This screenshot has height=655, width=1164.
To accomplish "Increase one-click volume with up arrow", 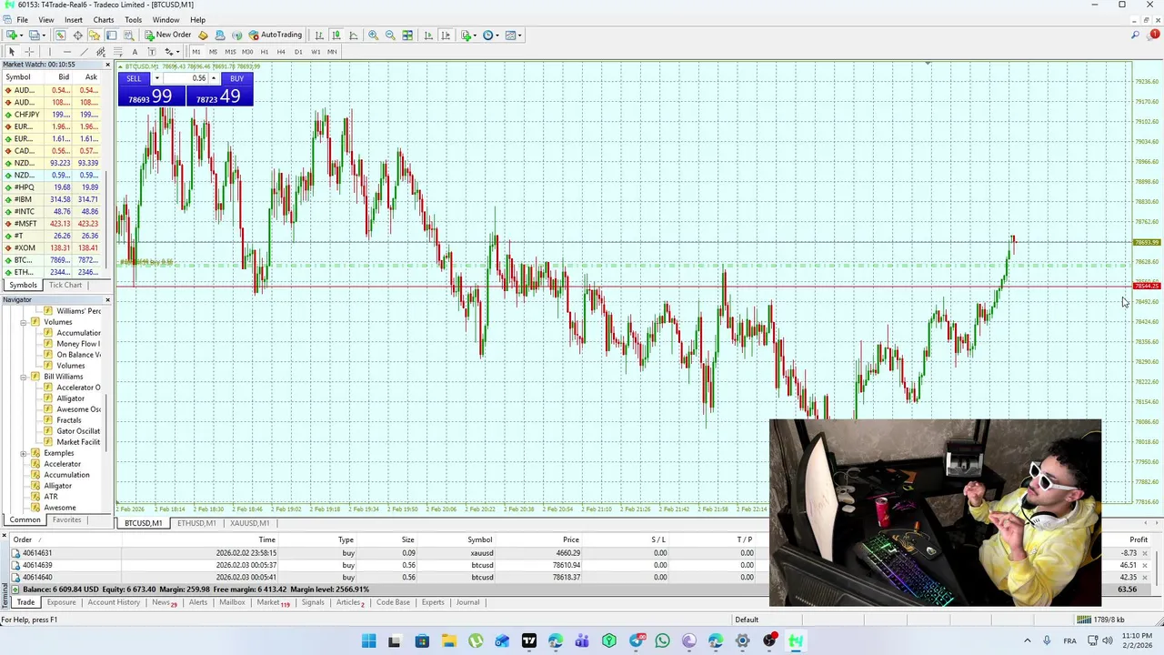I will coord(213,78).
